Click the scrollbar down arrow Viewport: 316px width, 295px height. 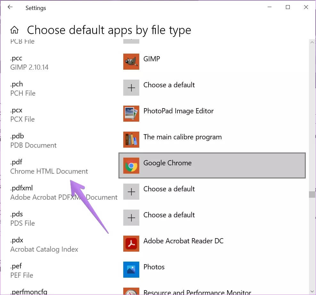(312, 291)
